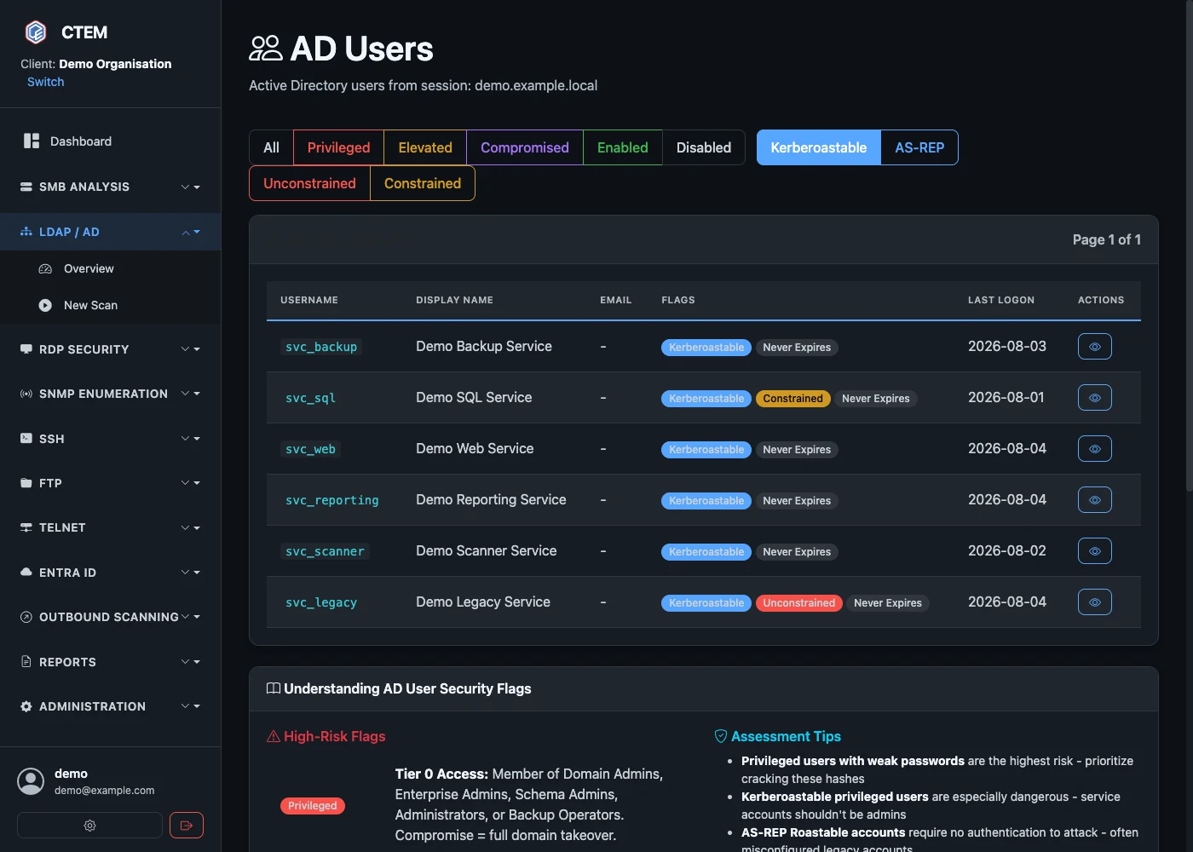Click the Entra ID cloud icon

(x=26, y=573)
